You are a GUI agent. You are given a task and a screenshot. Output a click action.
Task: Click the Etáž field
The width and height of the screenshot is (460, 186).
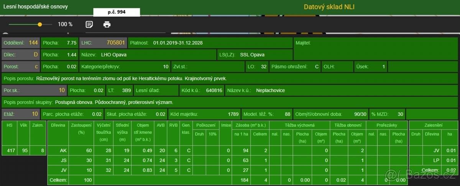click(x=21, y=114)
